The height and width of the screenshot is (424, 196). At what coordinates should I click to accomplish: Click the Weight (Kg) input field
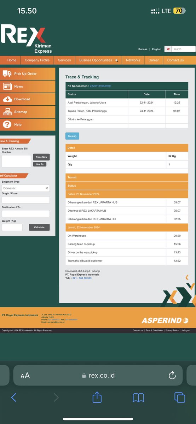tap(12, 227)
